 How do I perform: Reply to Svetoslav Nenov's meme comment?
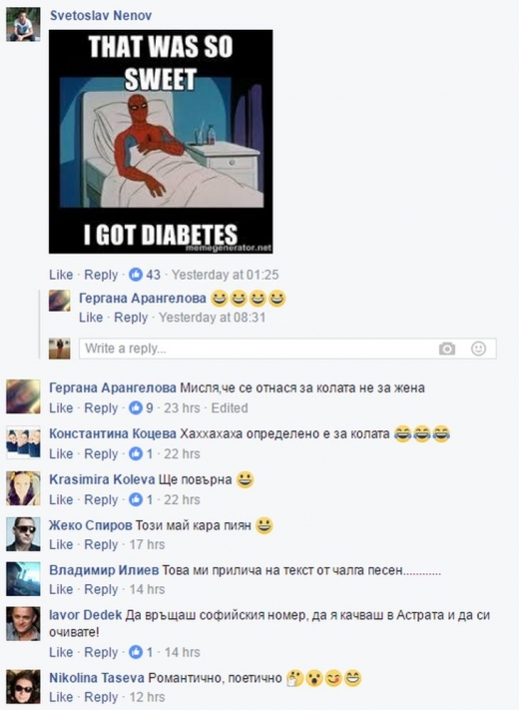101,275
